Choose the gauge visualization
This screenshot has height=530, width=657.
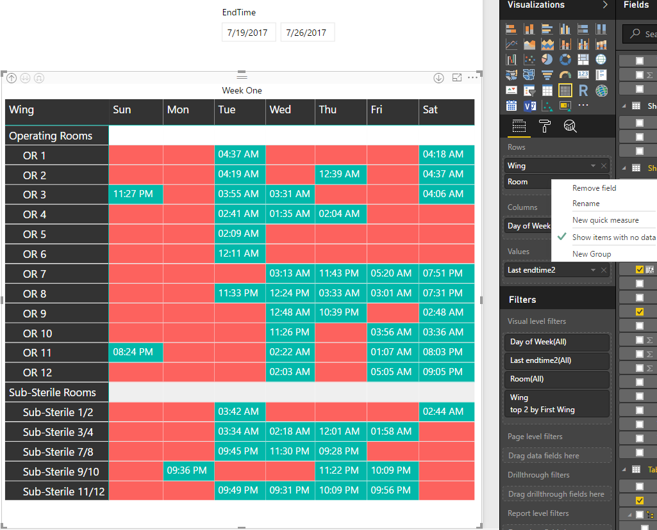(x=565, y=75)
